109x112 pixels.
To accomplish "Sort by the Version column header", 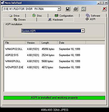I will (x=33, y=43).
